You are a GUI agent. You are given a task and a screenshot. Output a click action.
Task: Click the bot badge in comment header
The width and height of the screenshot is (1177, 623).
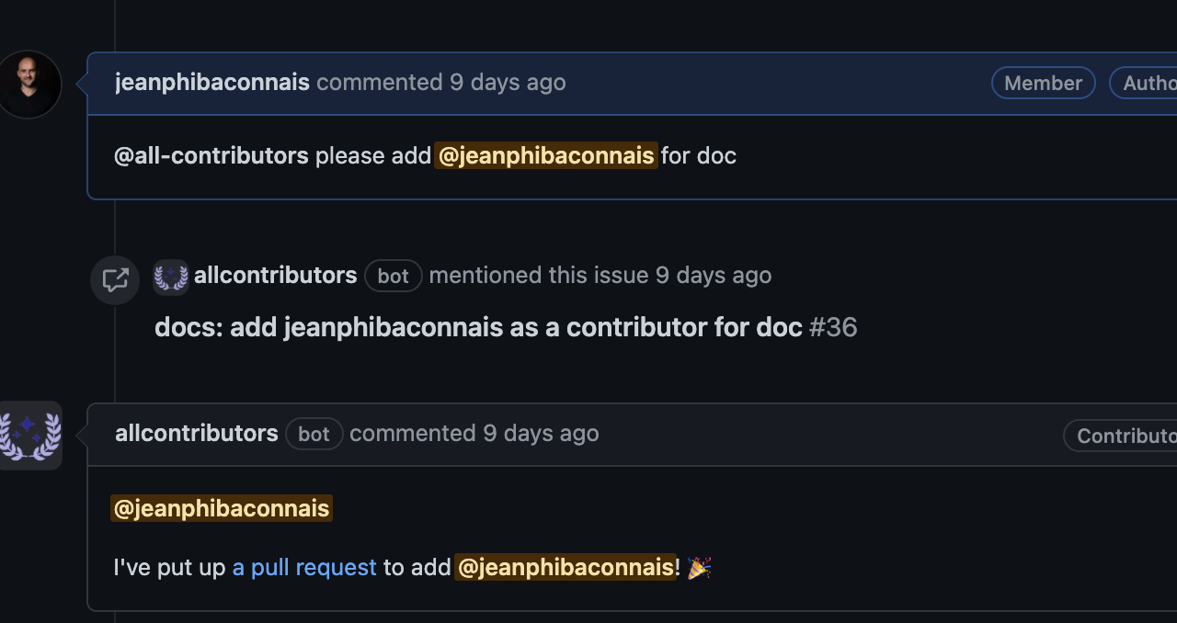314,435
